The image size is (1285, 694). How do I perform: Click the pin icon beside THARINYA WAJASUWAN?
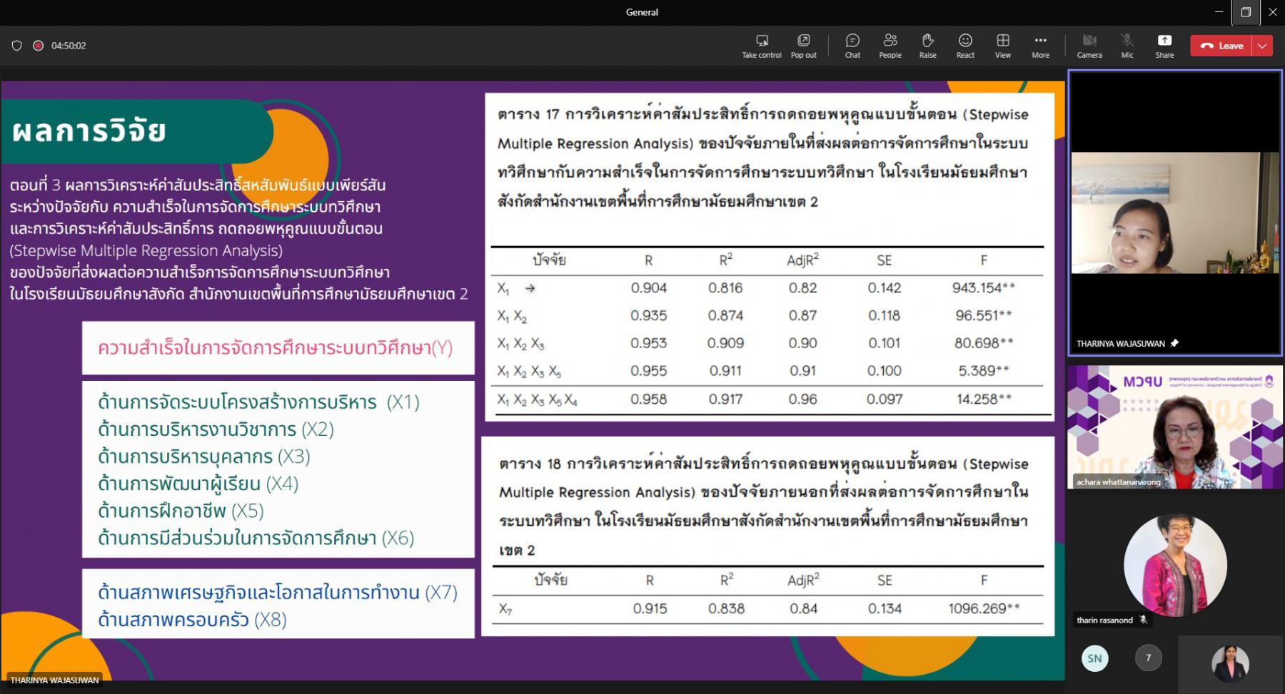click(x=1174, y=343)
